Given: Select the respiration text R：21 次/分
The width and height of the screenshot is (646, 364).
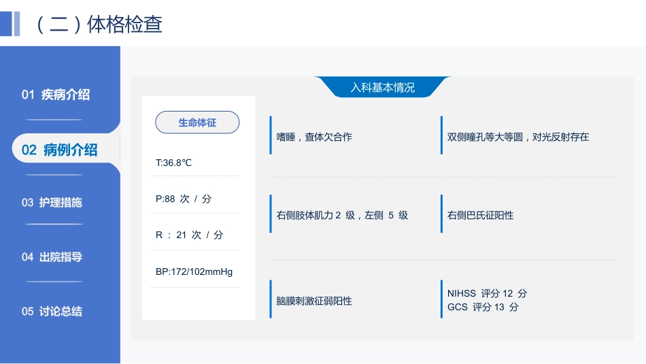Looking at the screenshot, I should tap(190, 235).
